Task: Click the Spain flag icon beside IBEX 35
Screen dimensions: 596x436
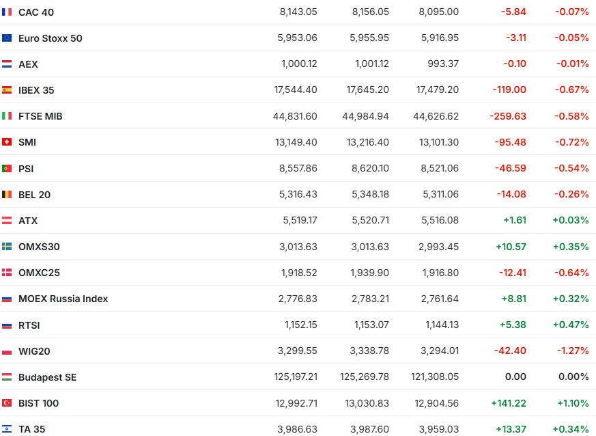Action: point(7,90)
